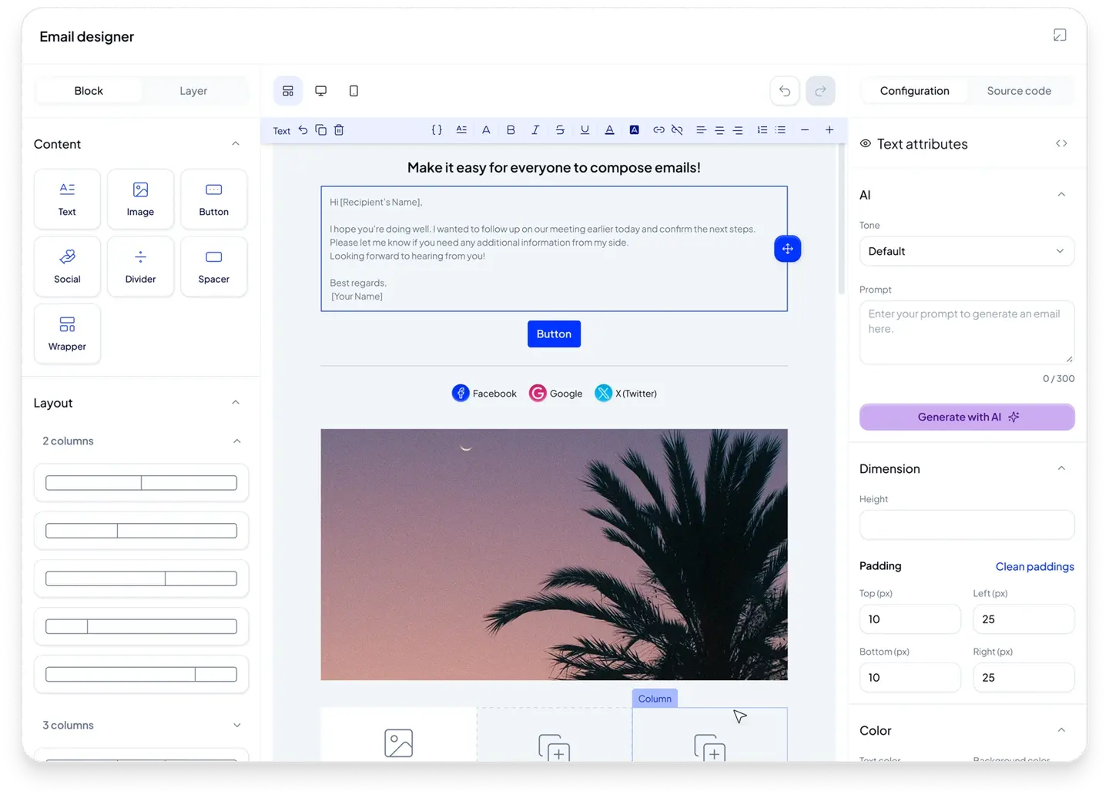Select the Text content block
The image size is (1109, 798).
pos(67,199)
